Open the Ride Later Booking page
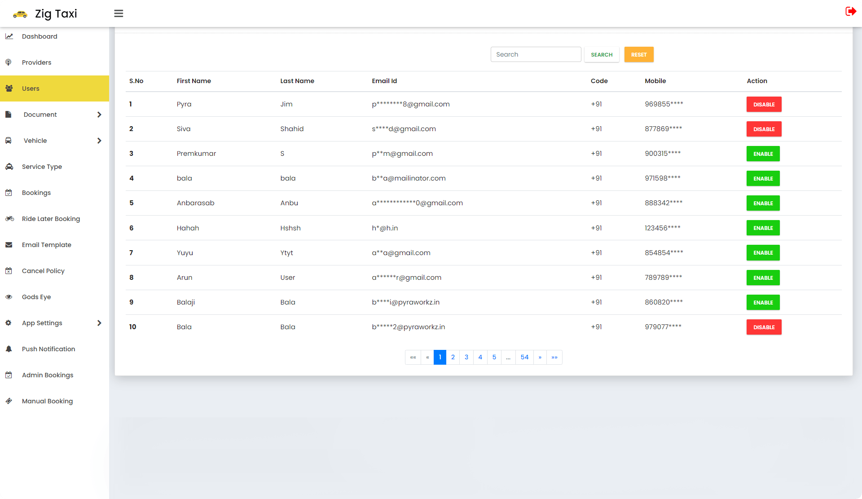 tap(54, 219)
